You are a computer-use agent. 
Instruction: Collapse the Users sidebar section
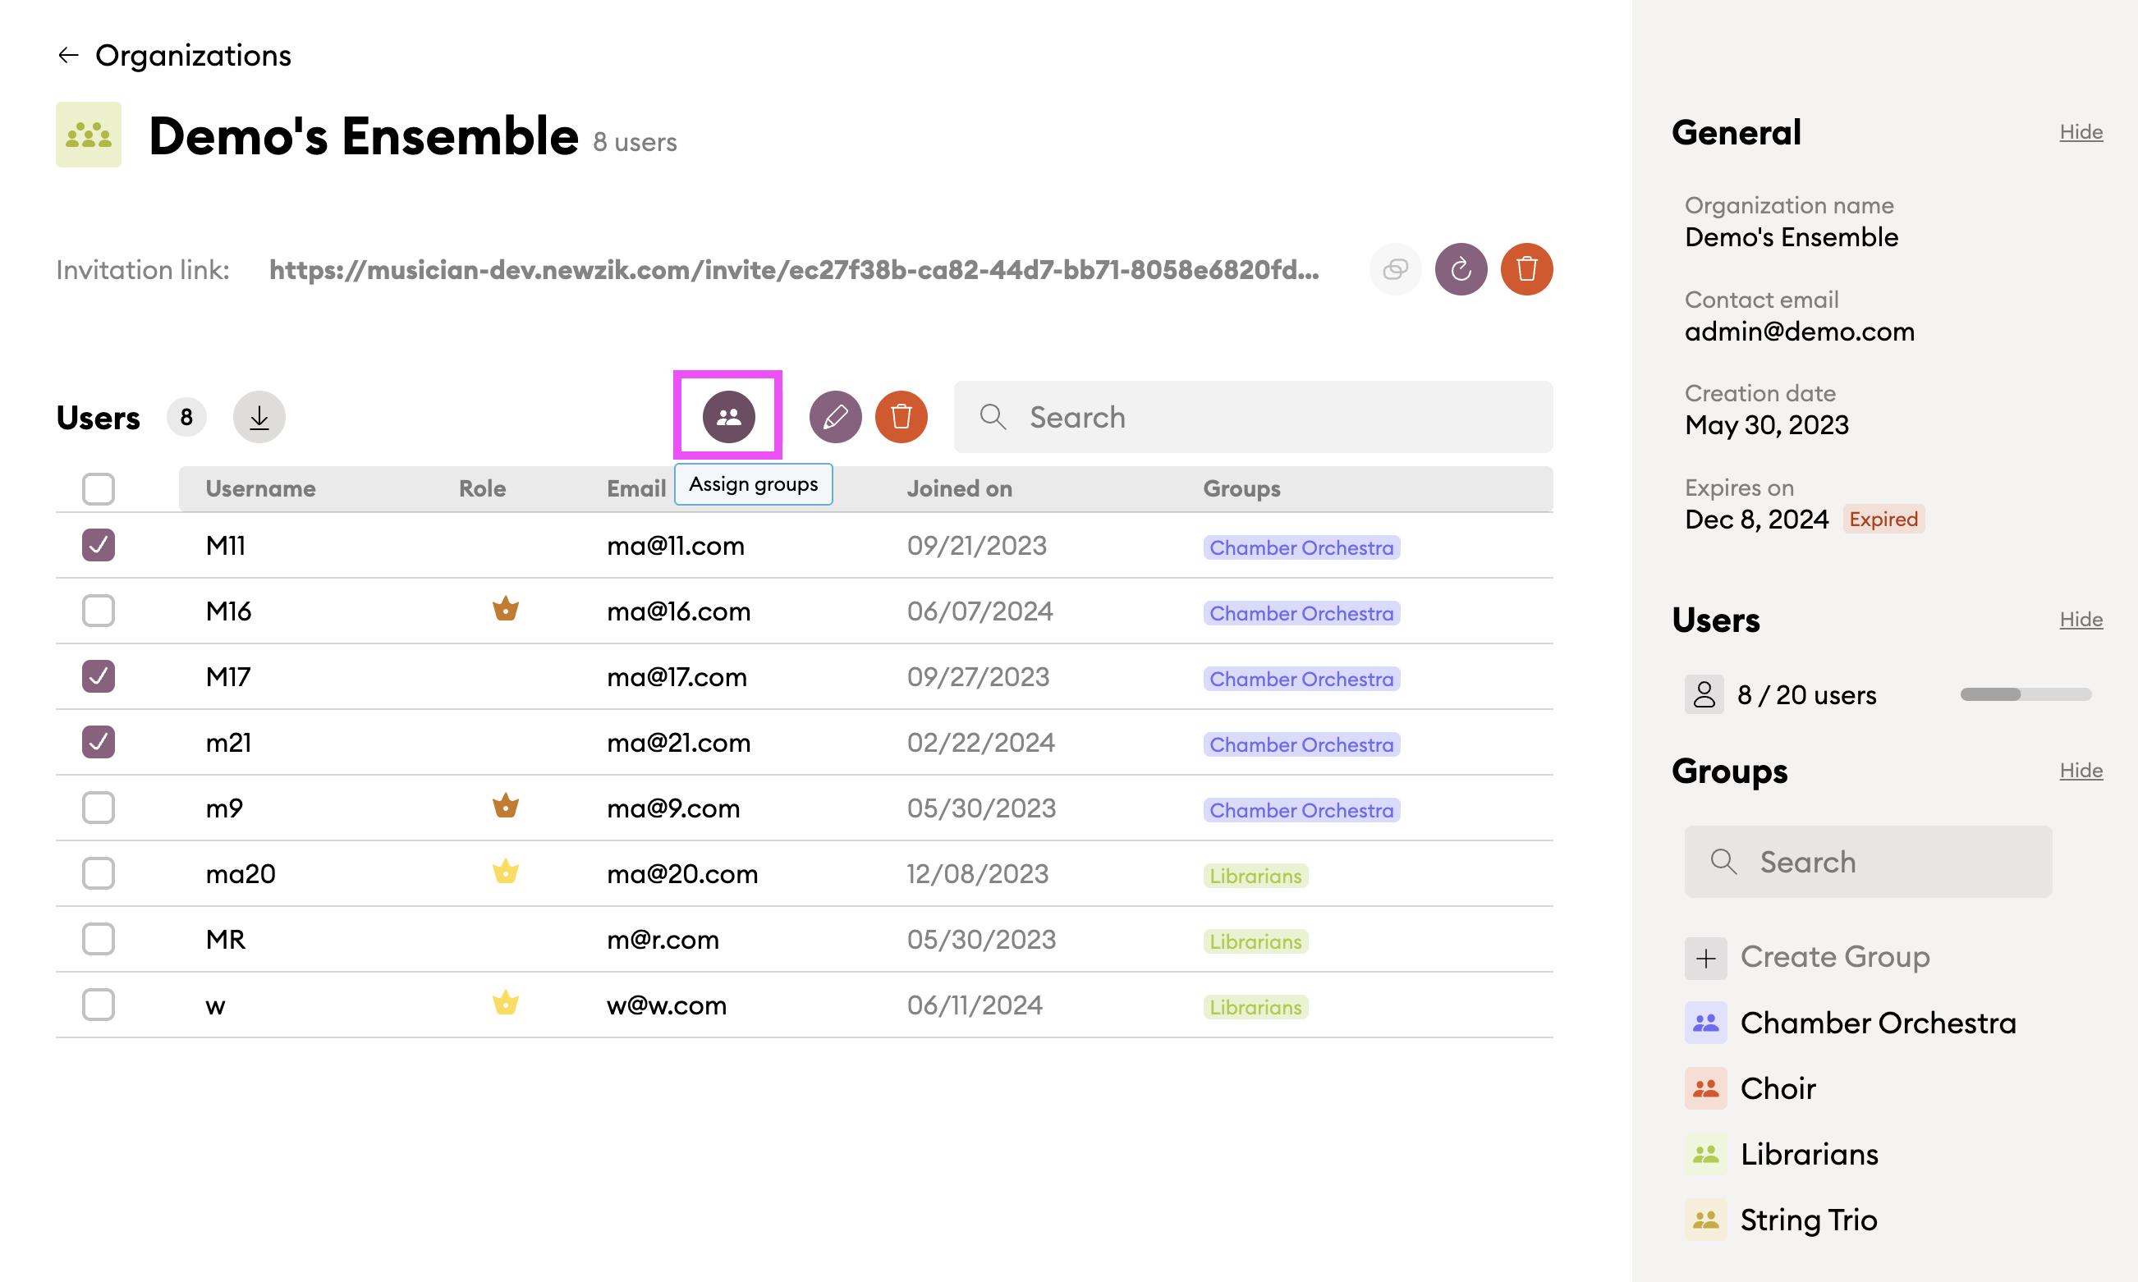point(2080,620)
